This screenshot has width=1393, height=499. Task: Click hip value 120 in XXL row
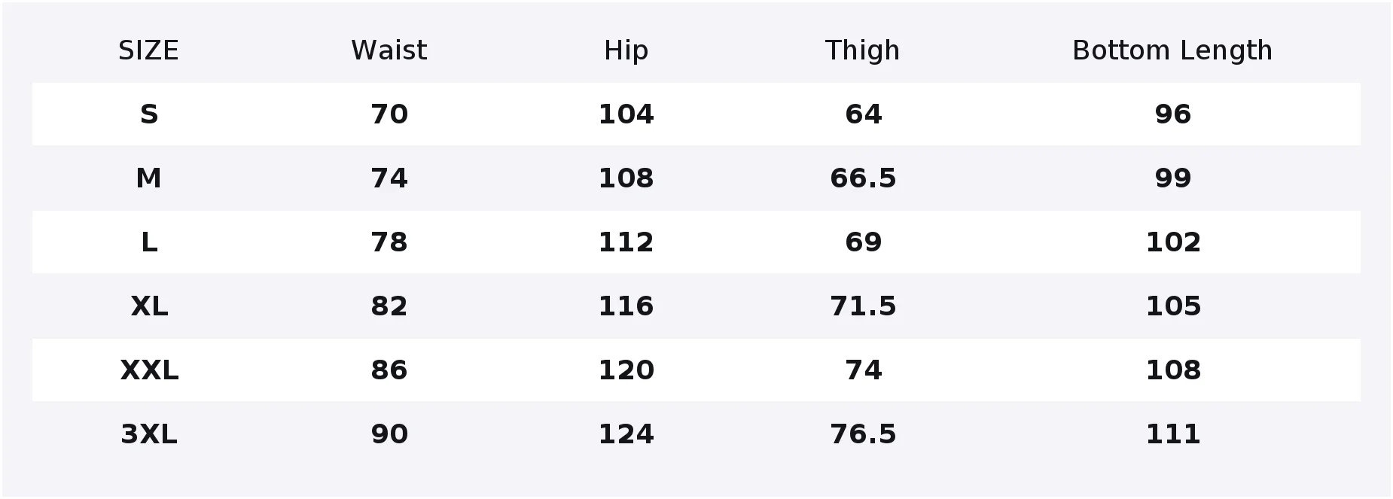(626, 370)
